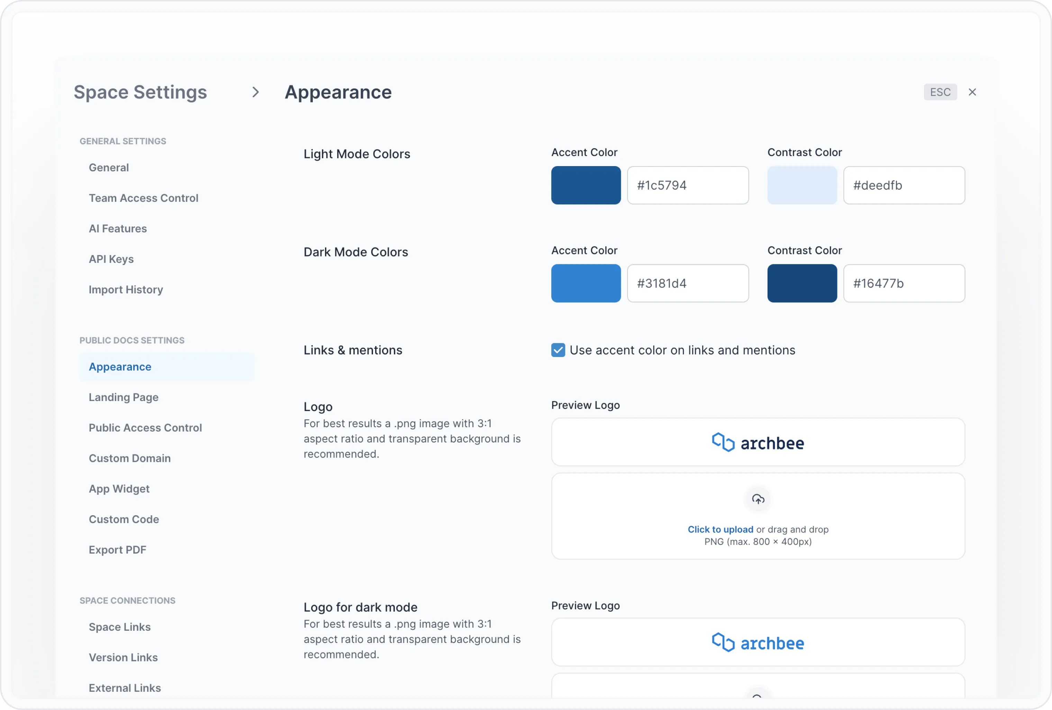Open Landing Page settings

pyautogui.click(x=124, y=397)
